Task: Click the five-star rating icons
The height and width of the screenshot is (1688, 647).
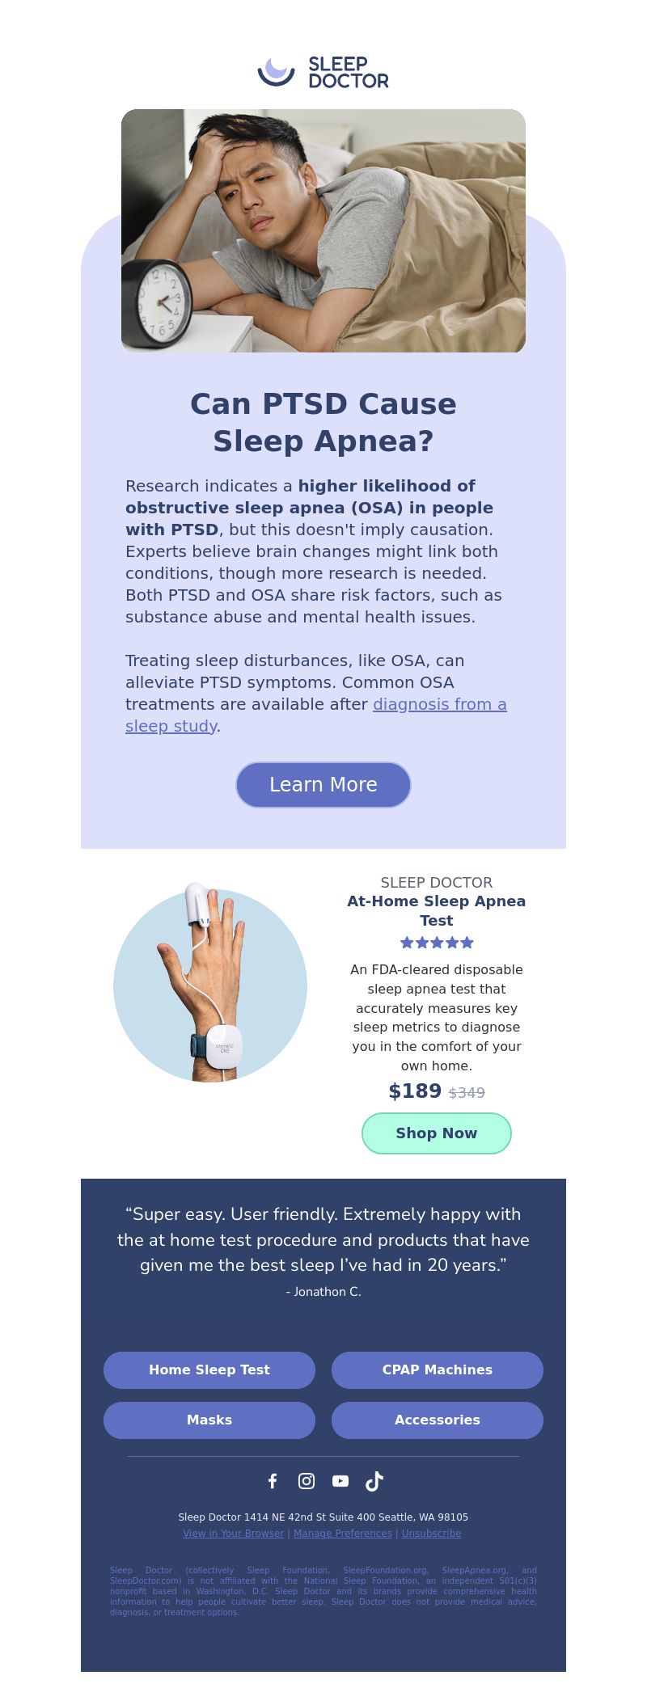Action: coord(437,942)
